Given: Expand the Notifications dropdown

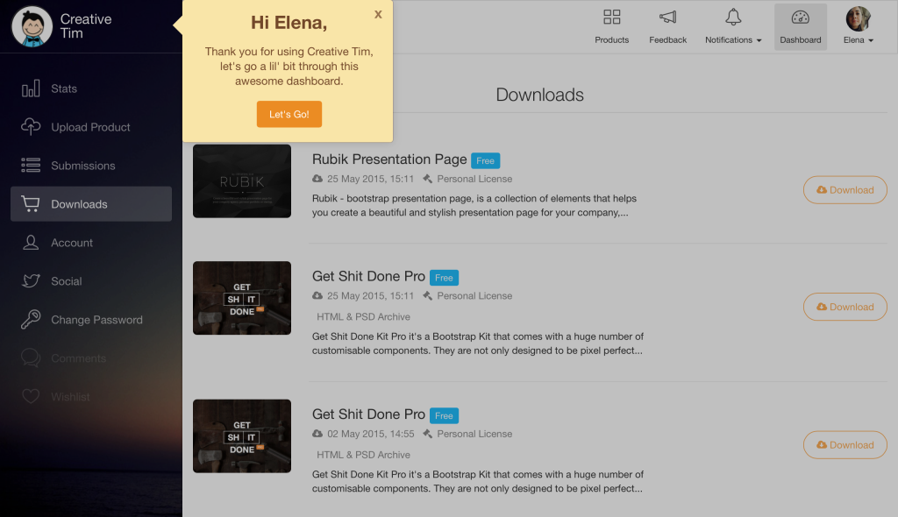Looking at the screenshot, I should click(733, 27).
